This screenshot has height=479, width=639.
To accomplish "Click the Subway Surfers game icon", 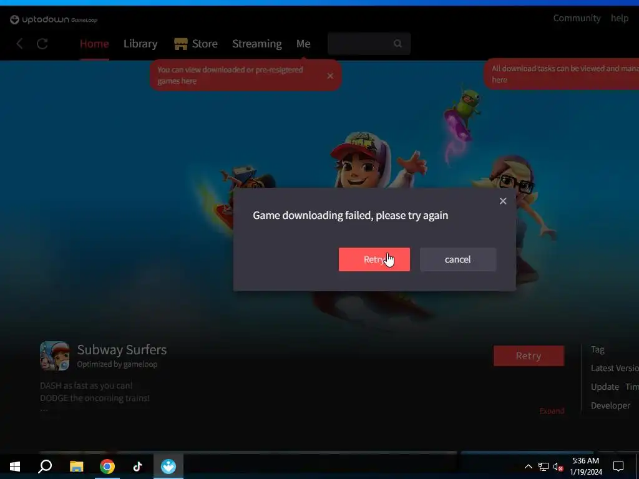I will coord(55,356).
